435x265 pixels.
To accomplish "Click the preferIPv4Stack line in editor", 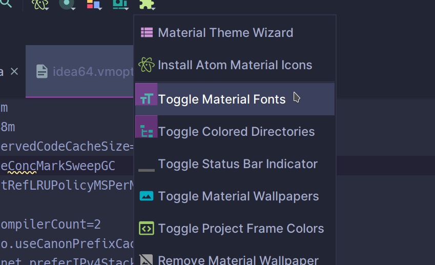I will click(67, 261).
